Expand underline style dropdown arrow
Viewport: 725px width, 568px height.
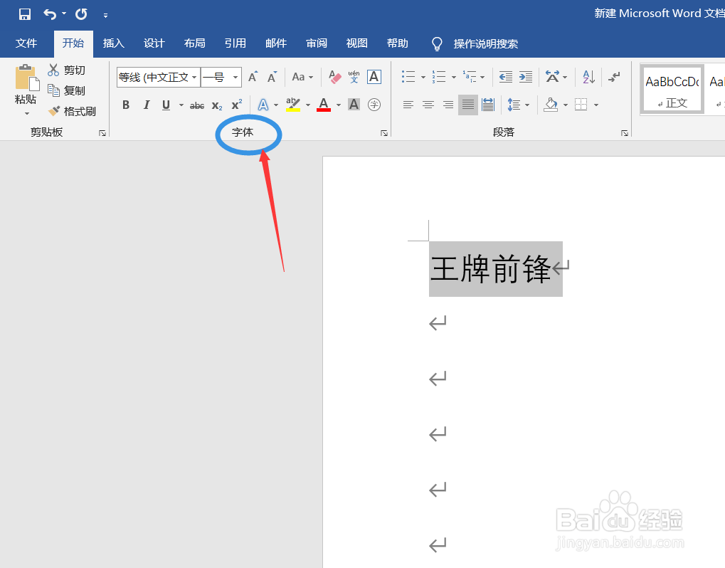click(x=181, y=105)
